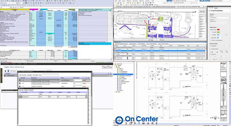Screen dimensions: 231x126
Task: Click the blue down arrow icon beside Add Project
Action: (x=8, y=71)
